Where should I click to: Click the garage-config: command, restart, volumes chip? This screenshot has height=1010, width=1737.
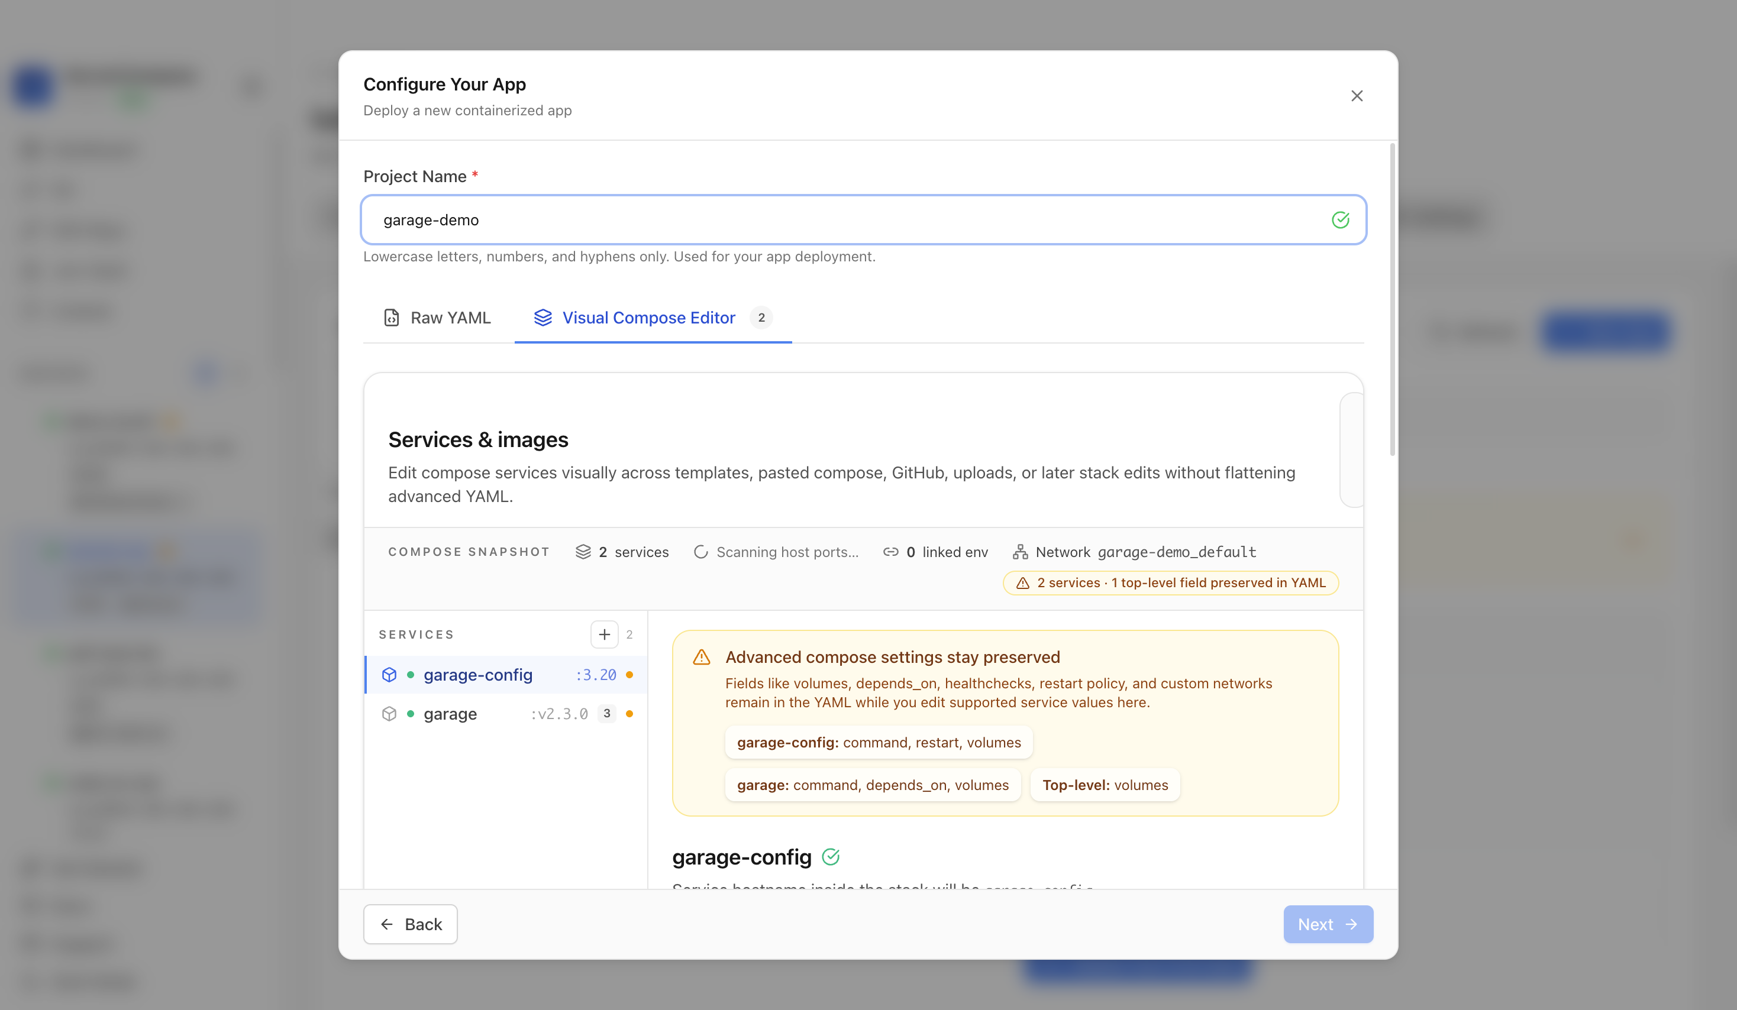pyautogui.click(x=879, y=742)
